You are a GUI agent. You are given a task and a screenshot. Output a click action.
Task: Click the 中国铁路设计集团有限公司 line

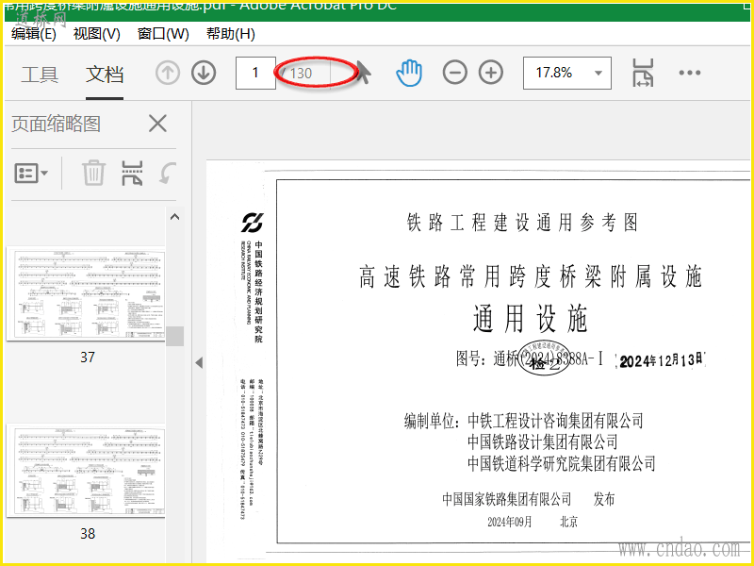(543, 441)
